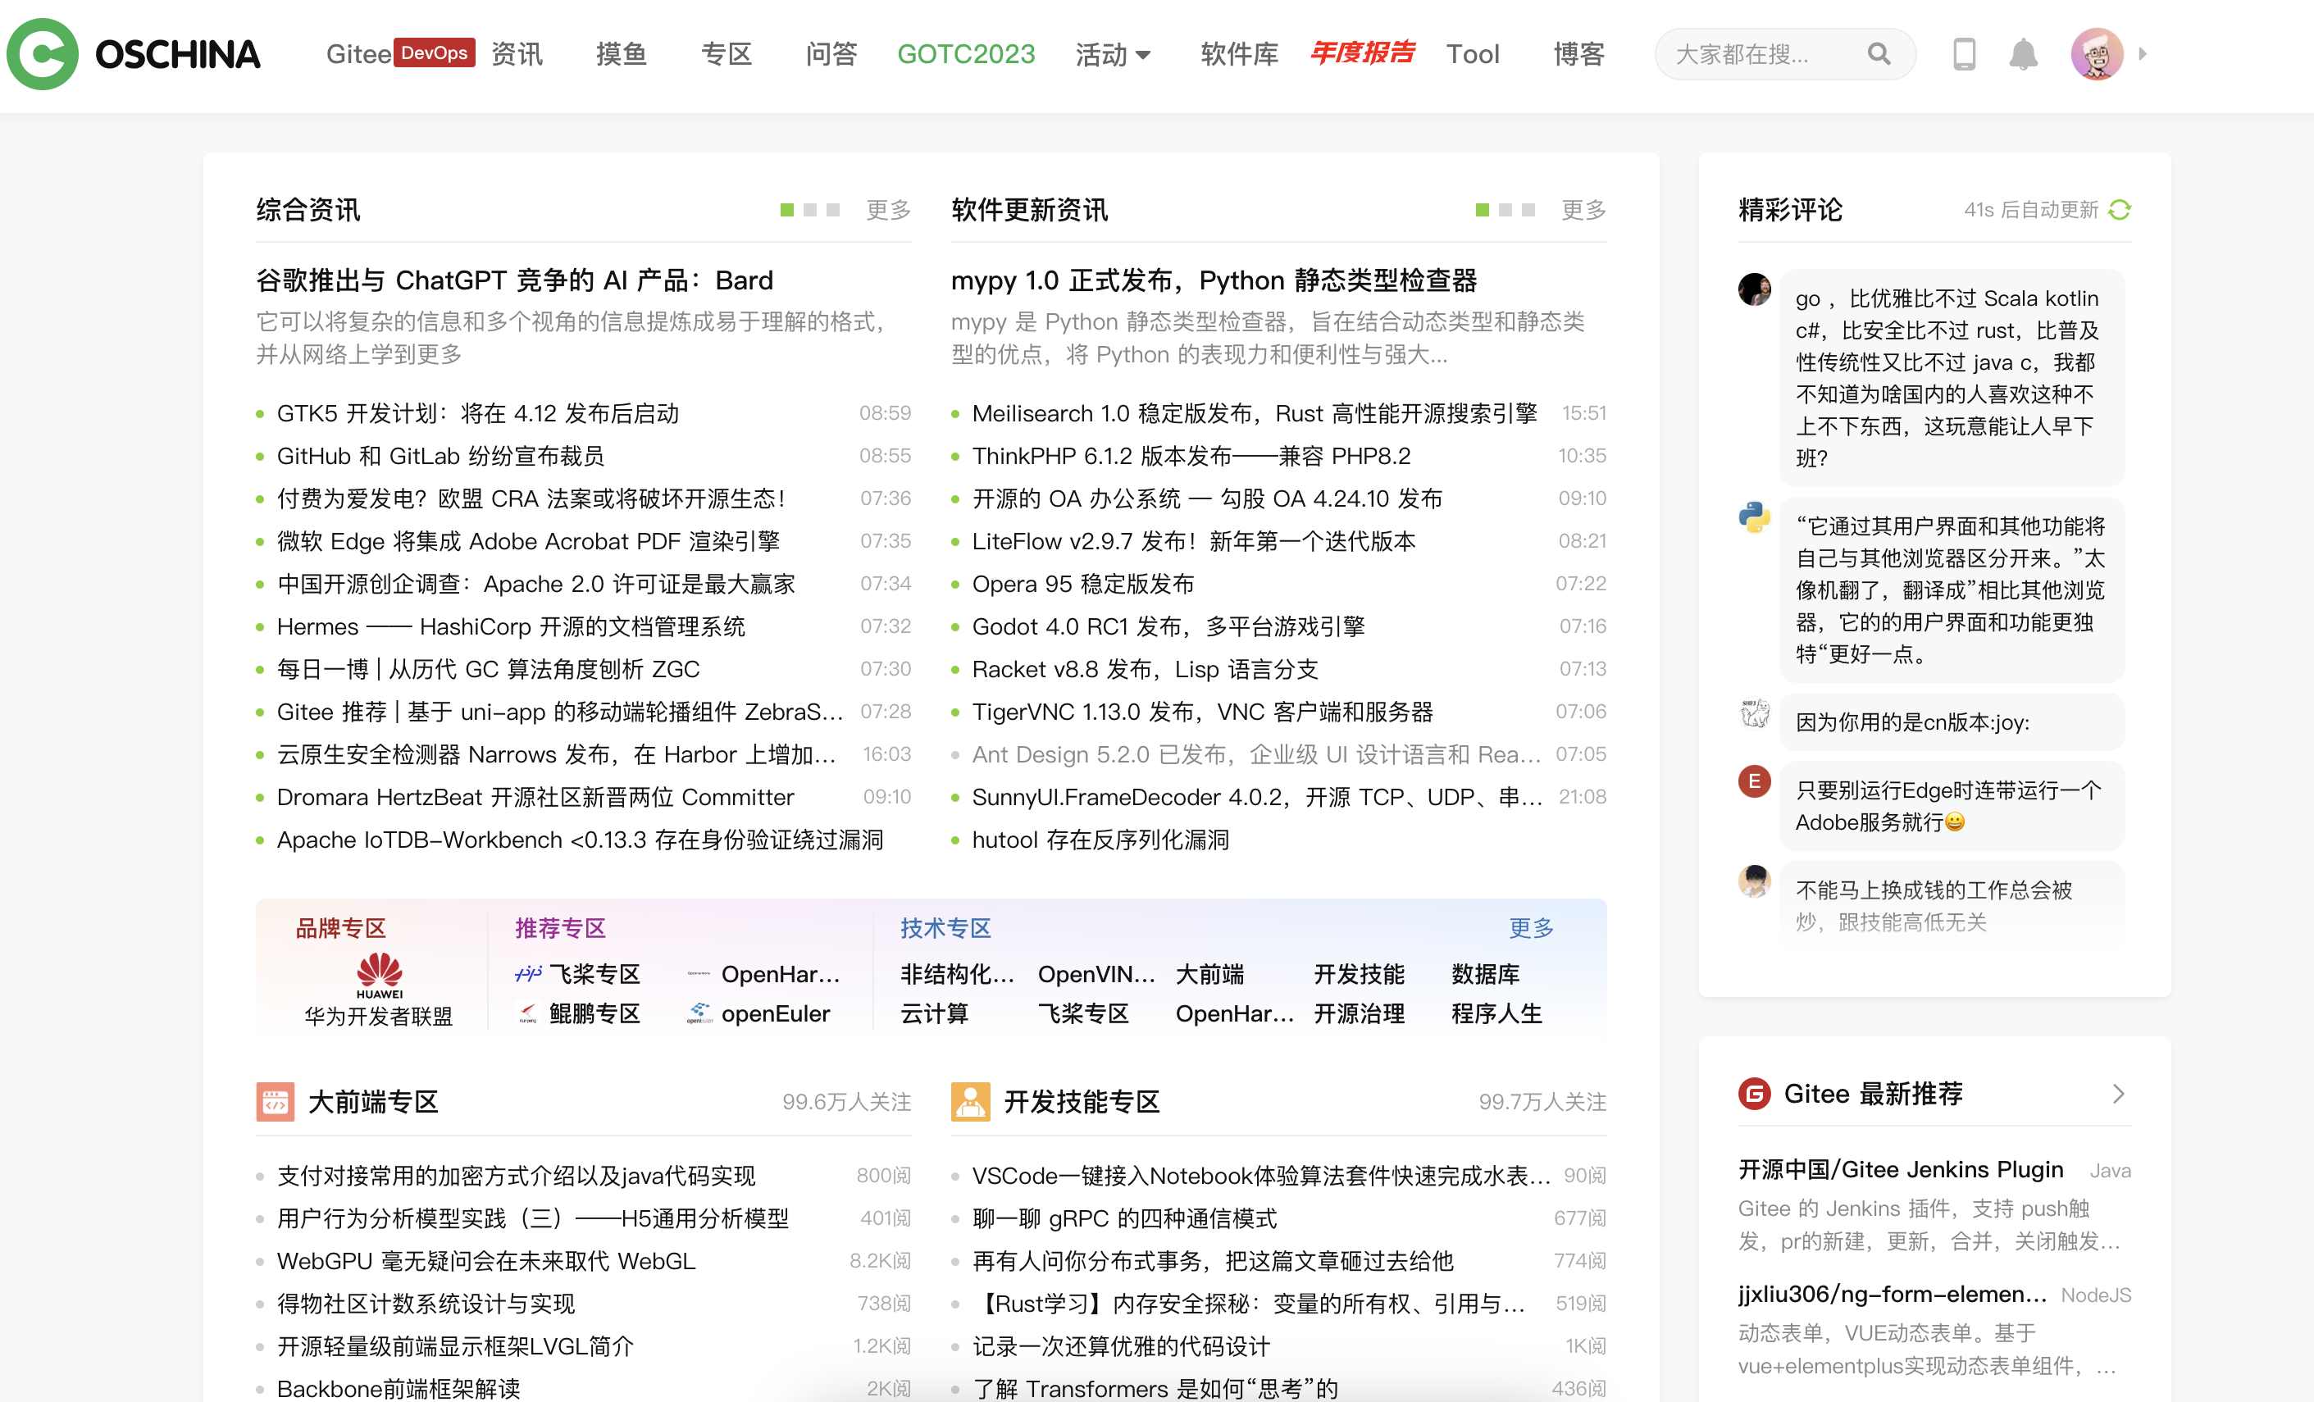Screen dimensions: 2314x1402
Task: Select second page dot of 软件更新资讯
Action: [1505, 209]
